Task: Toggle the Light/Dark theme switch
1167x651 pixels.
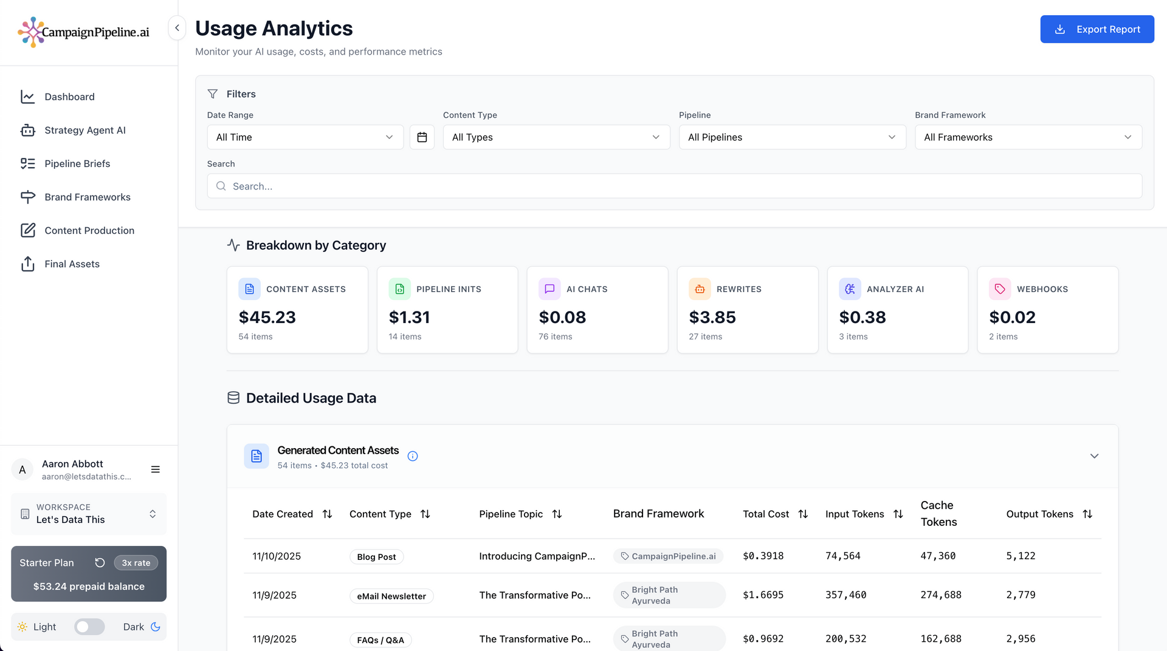Action: [89, 627]
